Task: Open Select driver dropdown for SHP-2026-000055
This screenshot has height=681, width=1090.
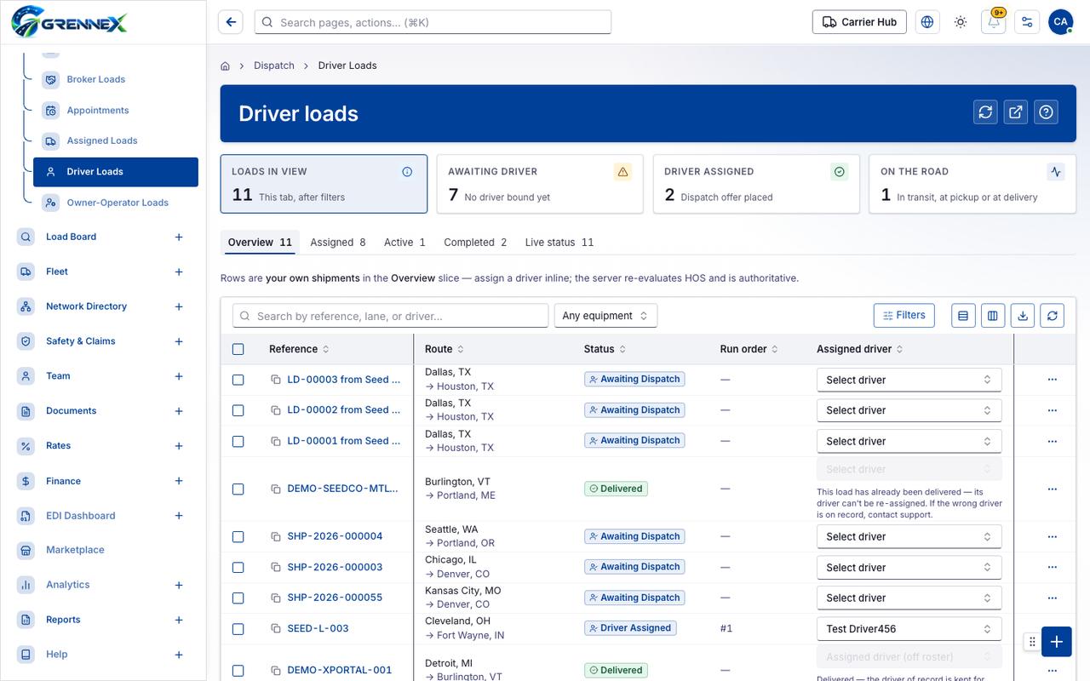Action: tap(909, 598)
